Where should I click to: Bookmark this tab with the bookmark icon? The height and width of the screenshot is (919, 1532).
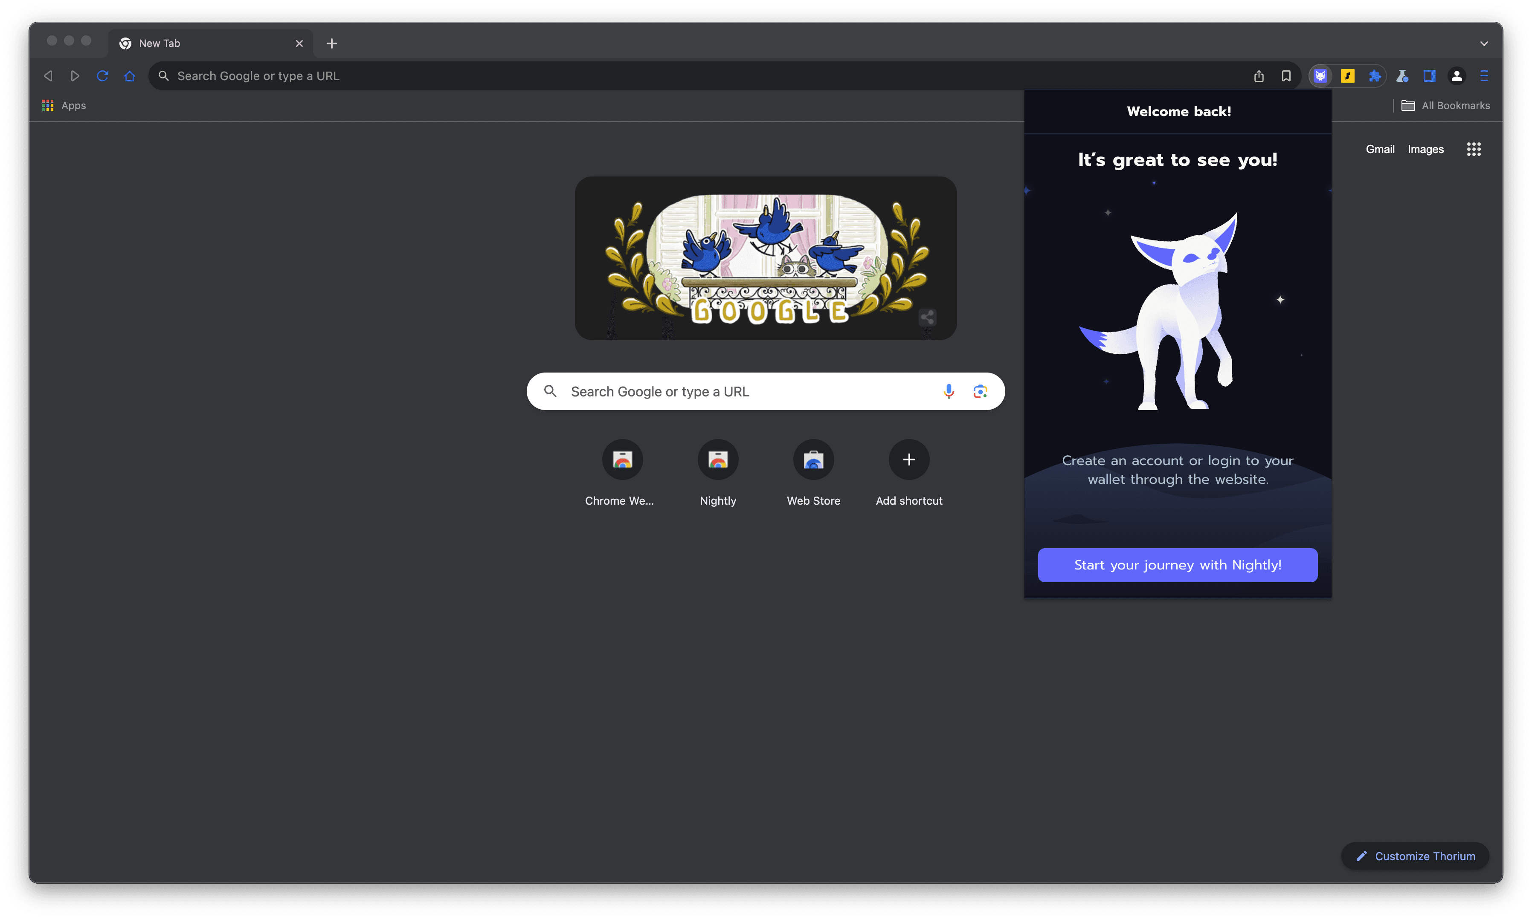1286,75
